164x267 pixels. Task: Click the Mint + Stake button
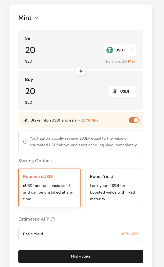(x=81, y=256)
